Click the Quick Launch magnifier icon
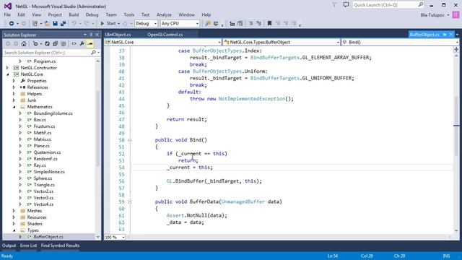The height and width of the screenshot is (260, 462). pos(420,5)
